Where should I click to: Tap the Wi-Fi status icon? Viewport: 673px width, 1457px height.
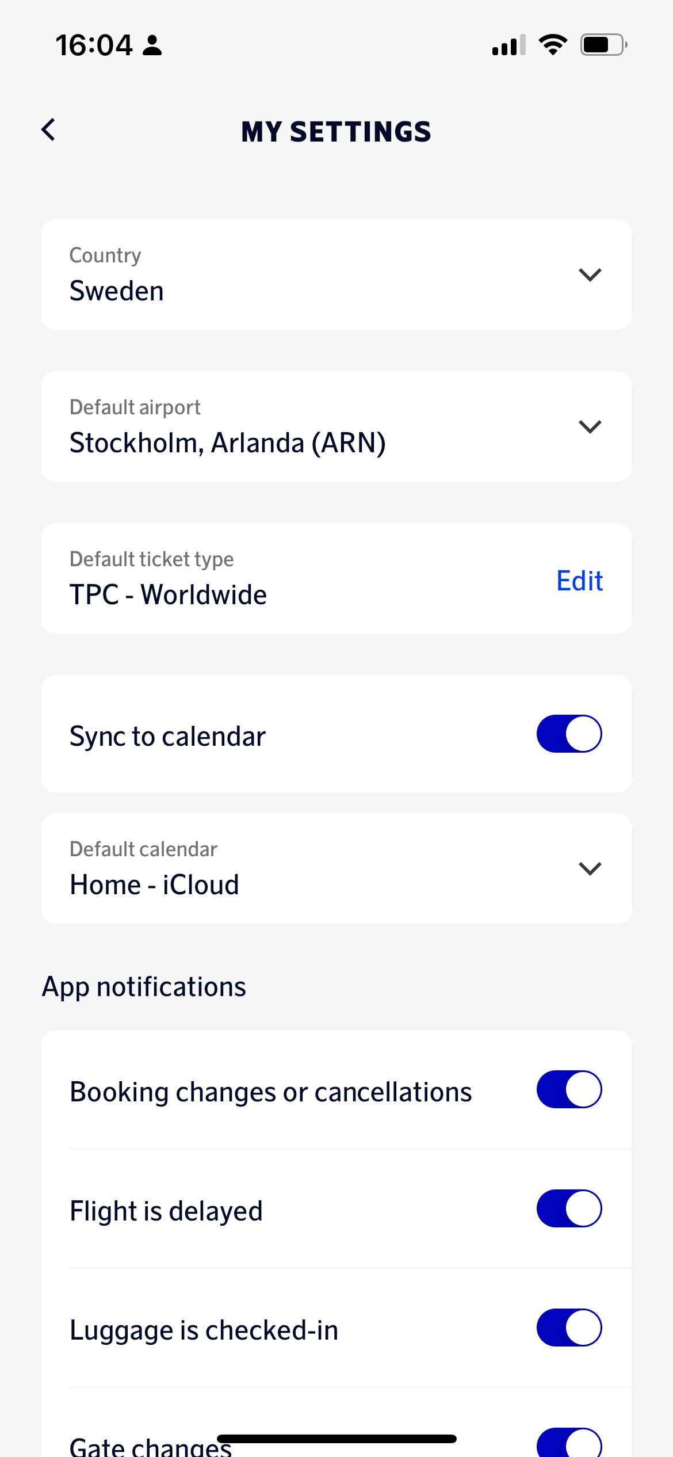(x=553, y=45)
